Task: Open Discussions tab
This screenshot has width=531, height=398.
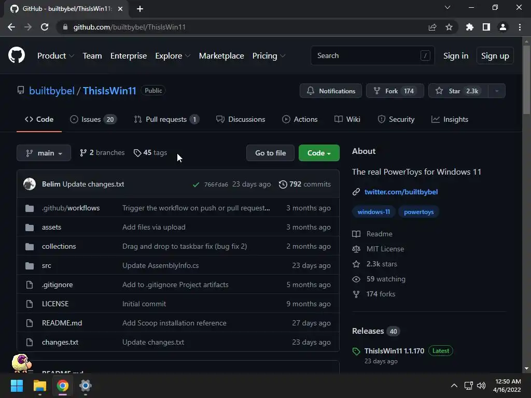Action: [241, 120]
